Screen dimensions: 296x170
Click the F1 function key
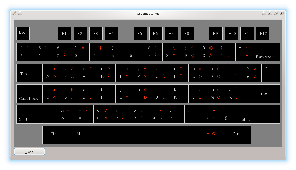65,34
